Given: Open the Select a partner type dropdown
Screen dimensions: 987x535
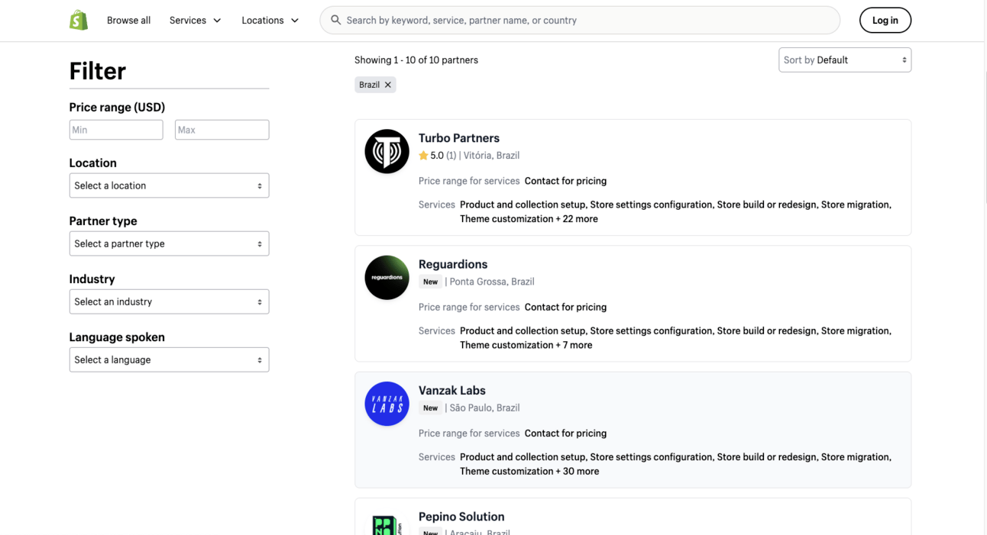Looking at the screenshot, I should (169, 243).
